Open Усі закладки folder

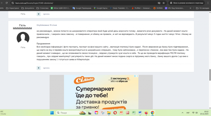point(202,8)
